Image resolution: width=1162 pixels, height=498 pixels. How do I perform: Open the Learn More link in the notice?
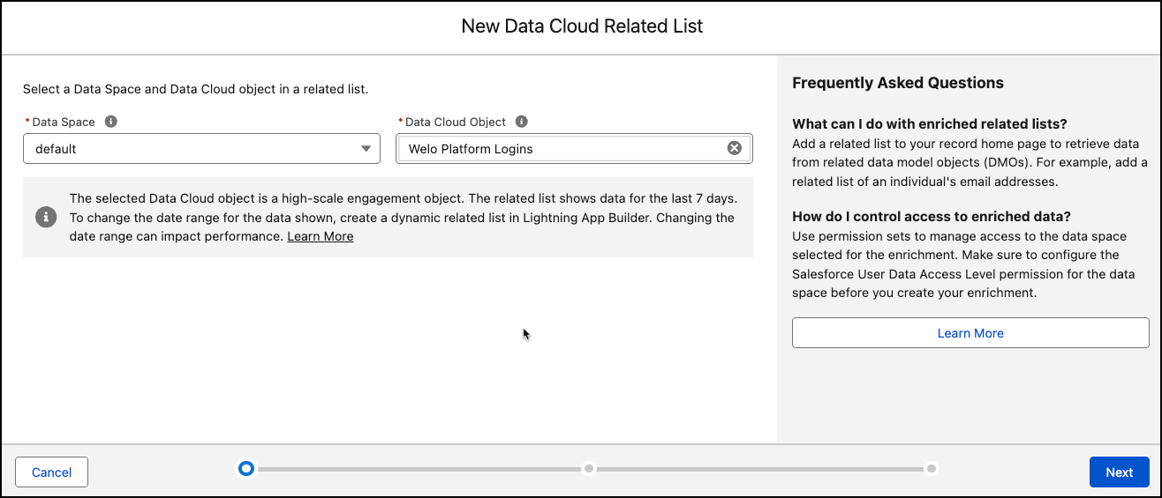tap(320, 236)
